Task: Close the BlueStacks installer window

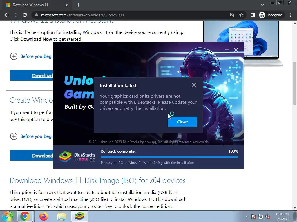Action: (x=236, y=50)
